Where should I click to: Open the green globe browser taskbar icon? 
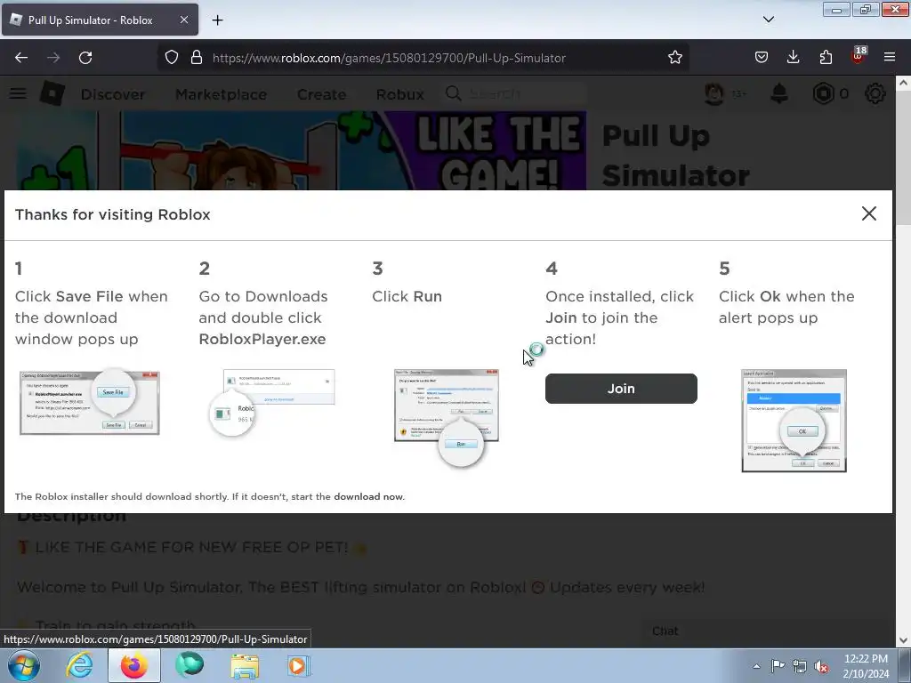[189, 665]
